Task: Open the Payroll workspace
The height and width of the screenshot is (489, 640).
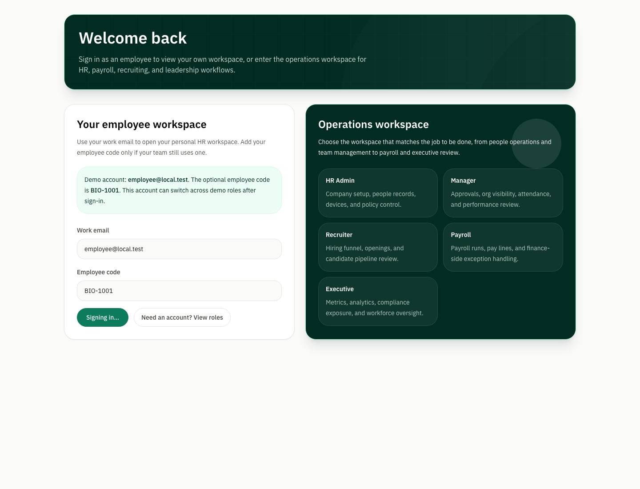Action: [x=503, y=247]
